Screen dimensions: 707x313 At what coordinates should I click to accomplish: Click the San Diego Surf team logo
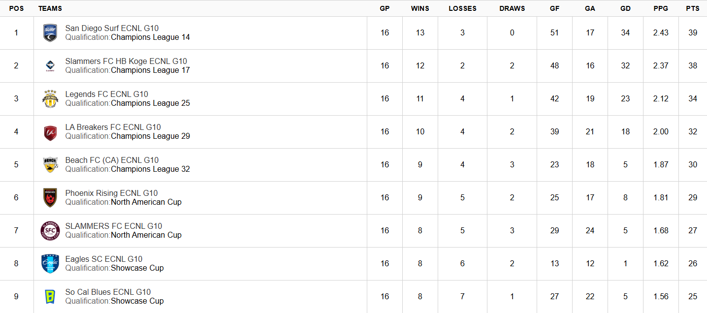pos(50,33)
